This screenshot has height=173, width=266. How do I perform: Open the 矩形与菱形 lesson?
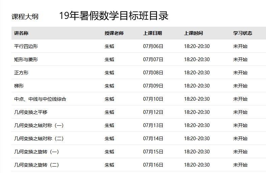(x=26, y=59)
